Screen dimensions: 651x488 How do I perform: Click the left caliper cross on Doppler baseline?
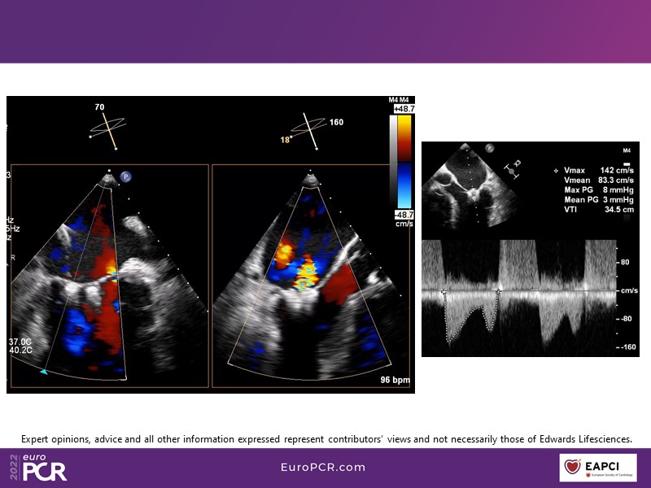(443, 291)
